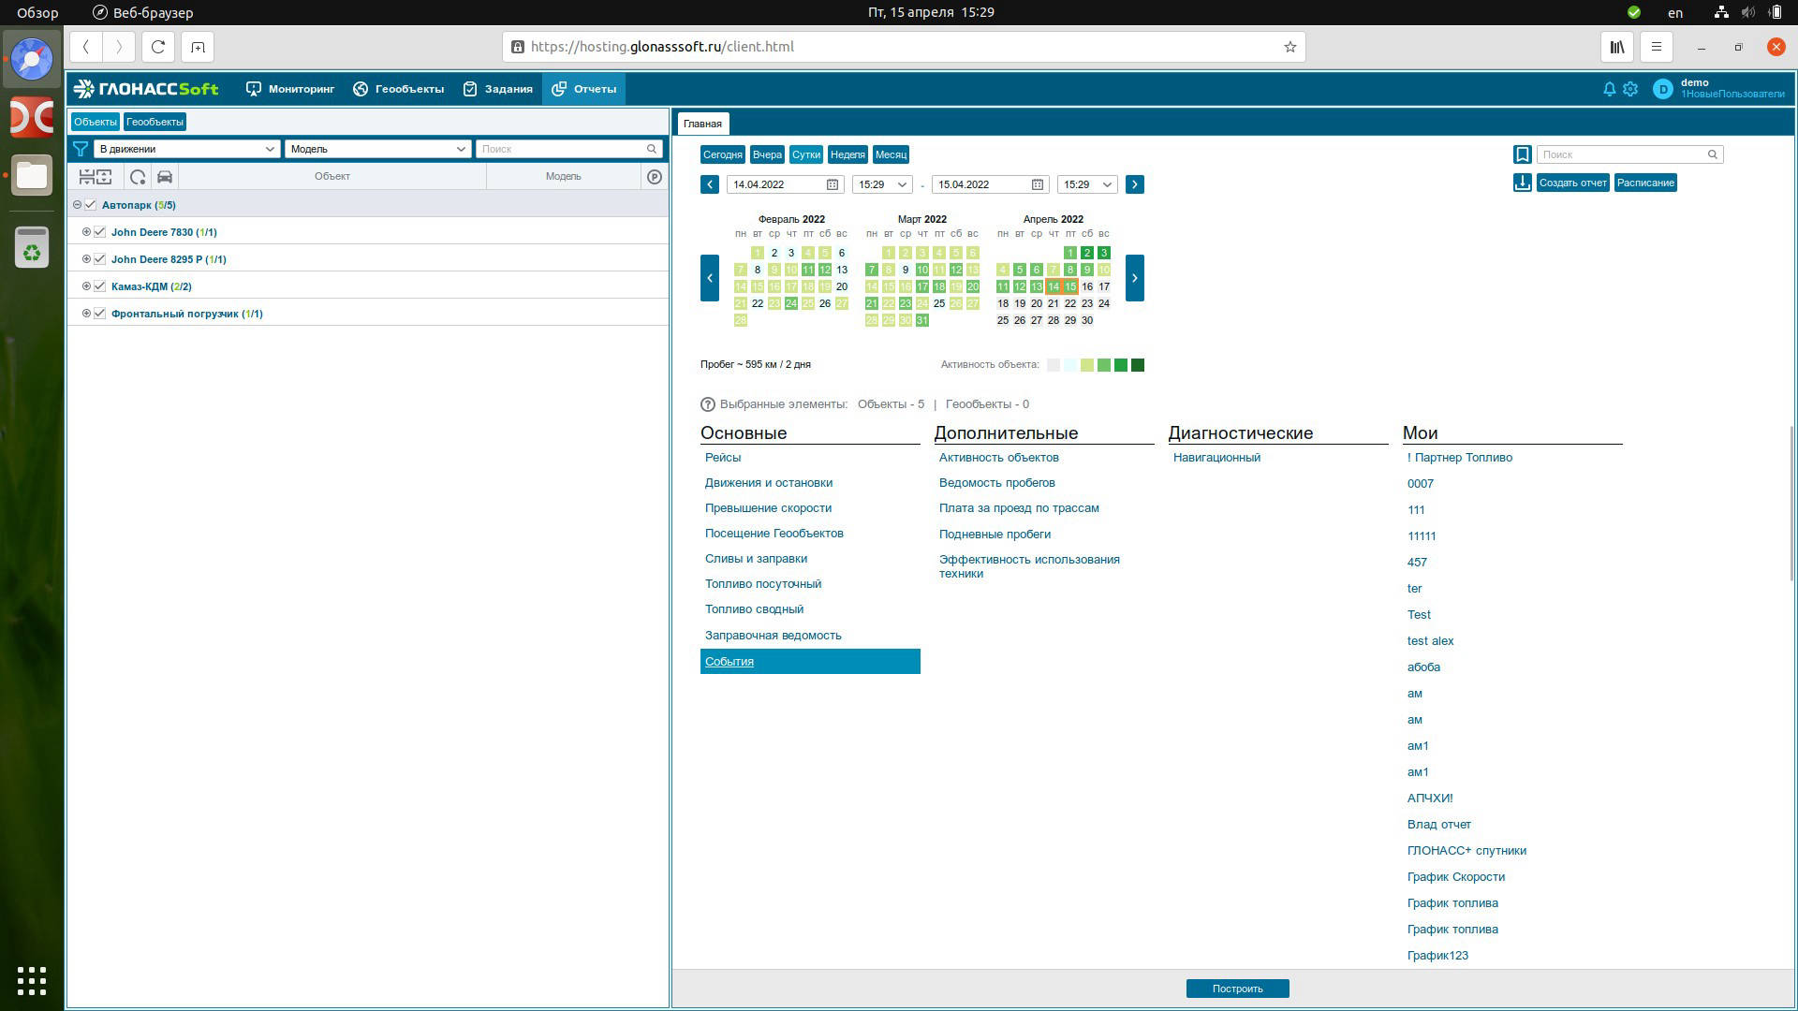This screenshot has height=1011, width=1798.
Task: Expand the Фронтальный погрузчик tree node
Action: coord(86,314)
